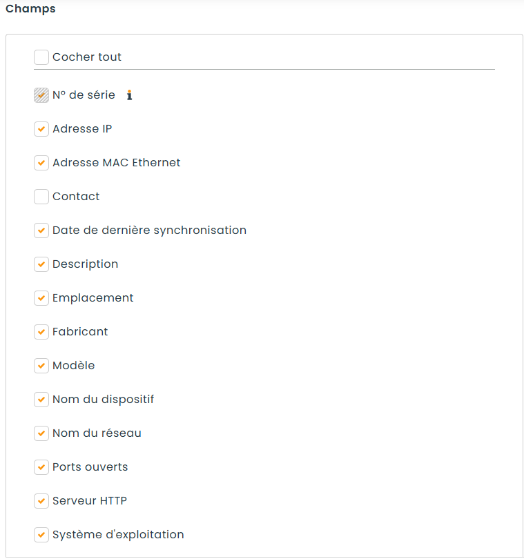Click the Contact label text
The height and width of the screenshot is (559, 524).
click(x=76, y=197)
